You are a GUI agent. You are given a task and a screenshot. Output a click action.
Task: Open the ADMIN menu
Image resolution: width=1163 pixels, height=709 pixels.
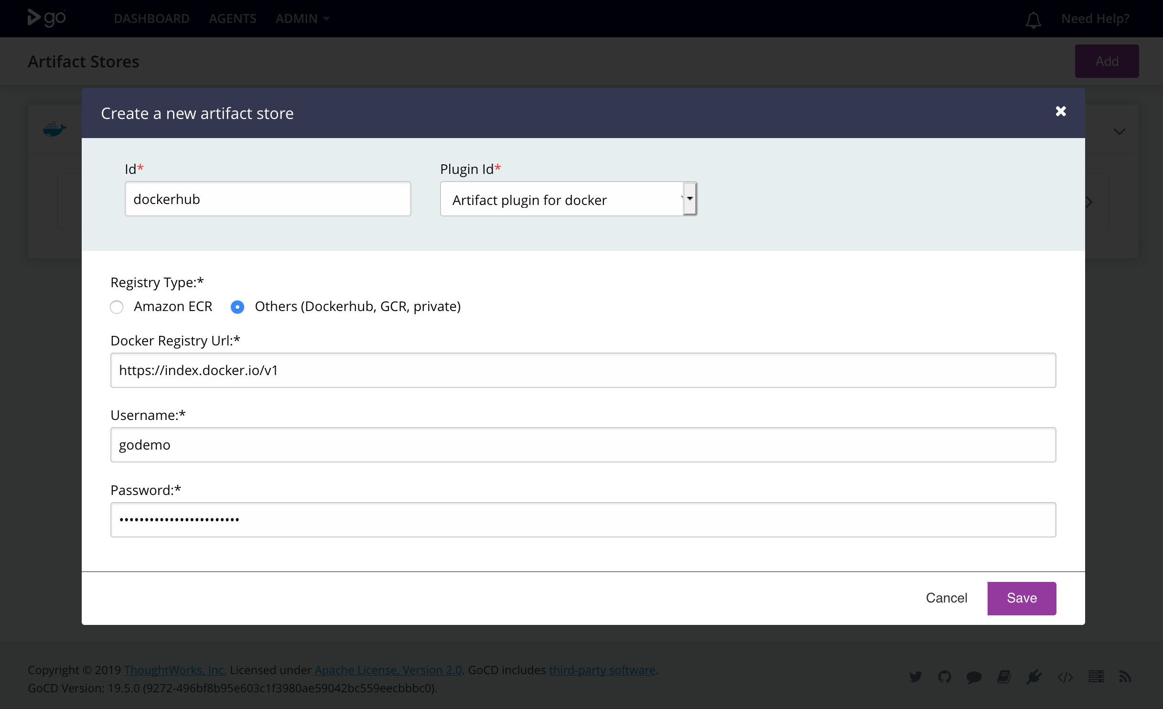click(302, 19)
